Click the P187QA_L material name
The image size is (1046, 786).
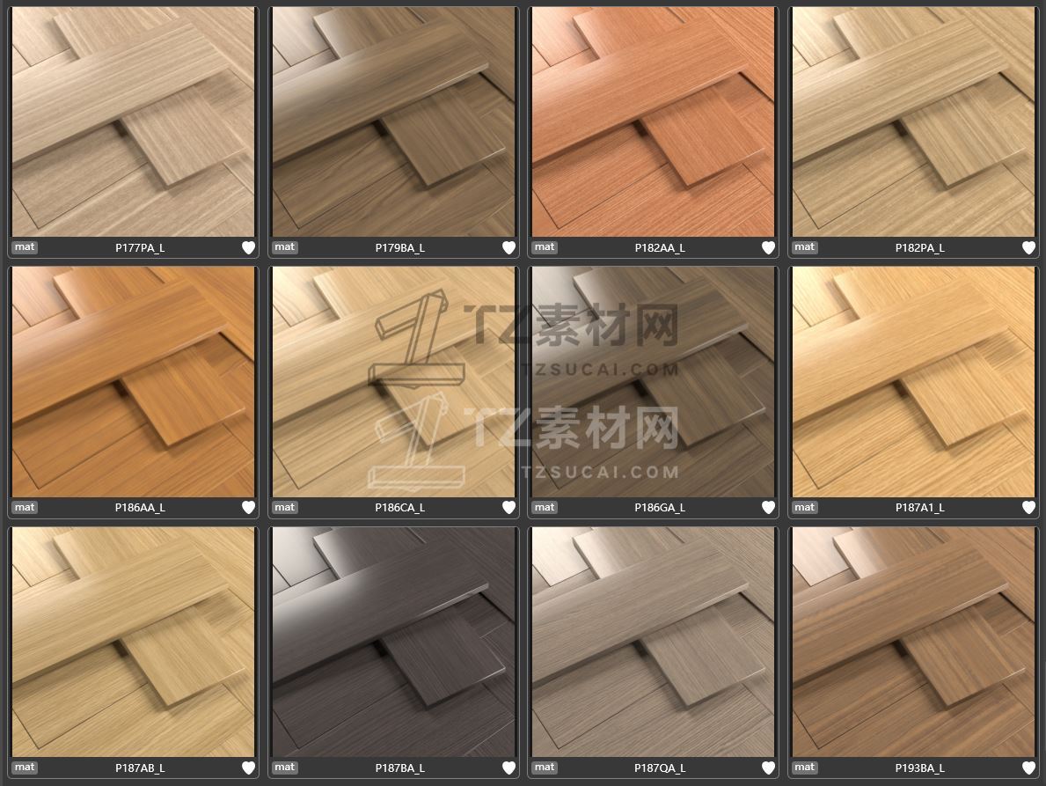(x=660, y=768)
